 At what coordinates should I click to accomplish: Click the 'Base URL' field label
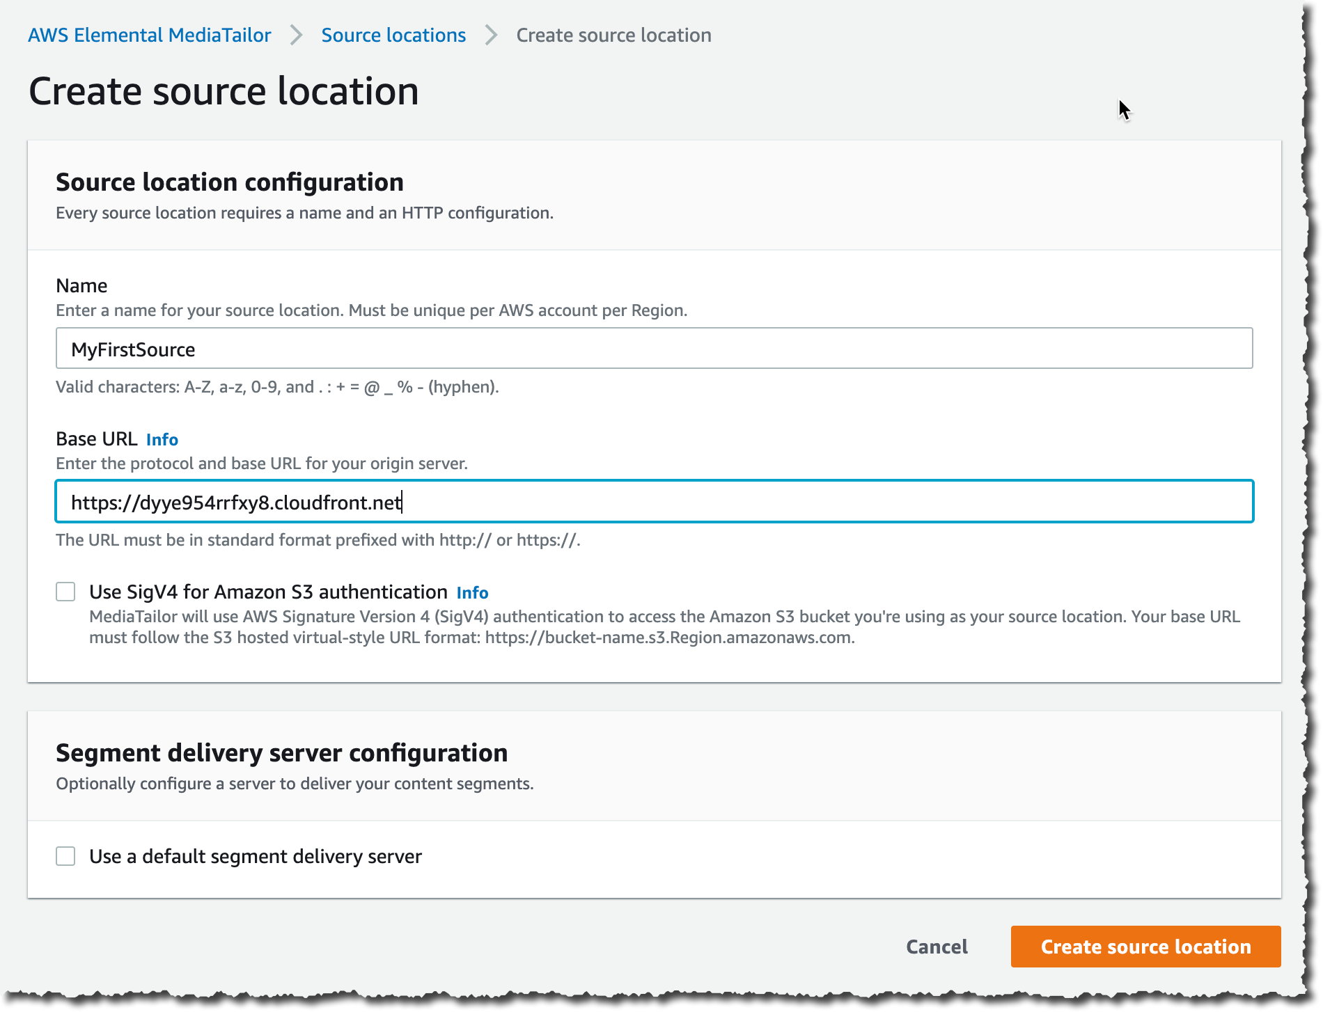click(97, 439)
